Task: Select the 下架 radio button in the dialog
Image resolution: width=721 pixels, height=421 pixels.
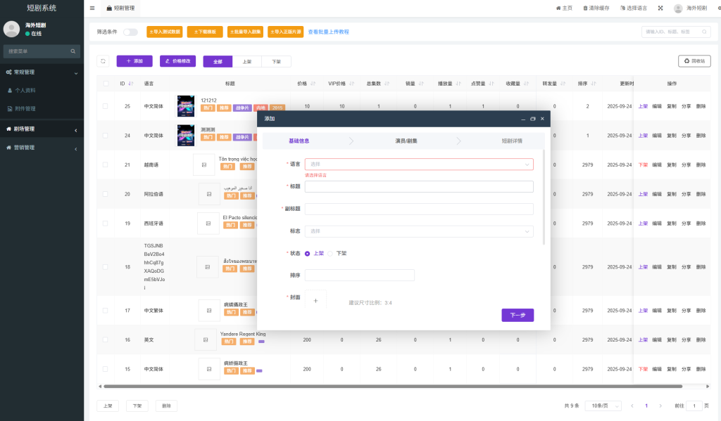Action: pos(329,253)
